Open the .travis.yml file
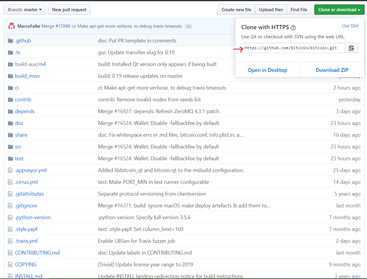The image size is (367, 279). (x=26, y=241)
